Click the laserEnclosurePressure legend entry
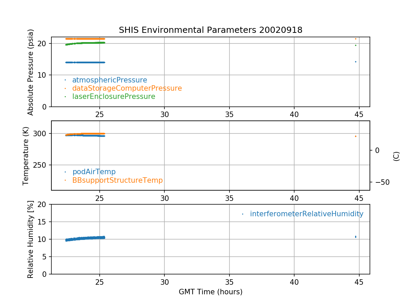411x308 pixels. [x=113, y=97]
